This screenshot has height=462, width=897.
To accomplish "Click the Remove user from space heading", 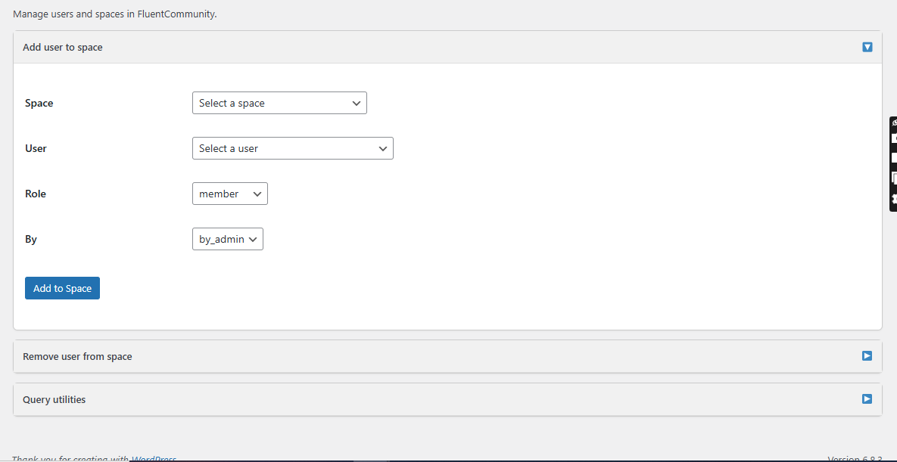I will click(77, 356).
